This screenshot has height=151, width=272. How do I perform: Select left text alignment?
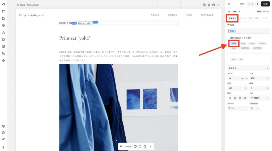(230, 98)
